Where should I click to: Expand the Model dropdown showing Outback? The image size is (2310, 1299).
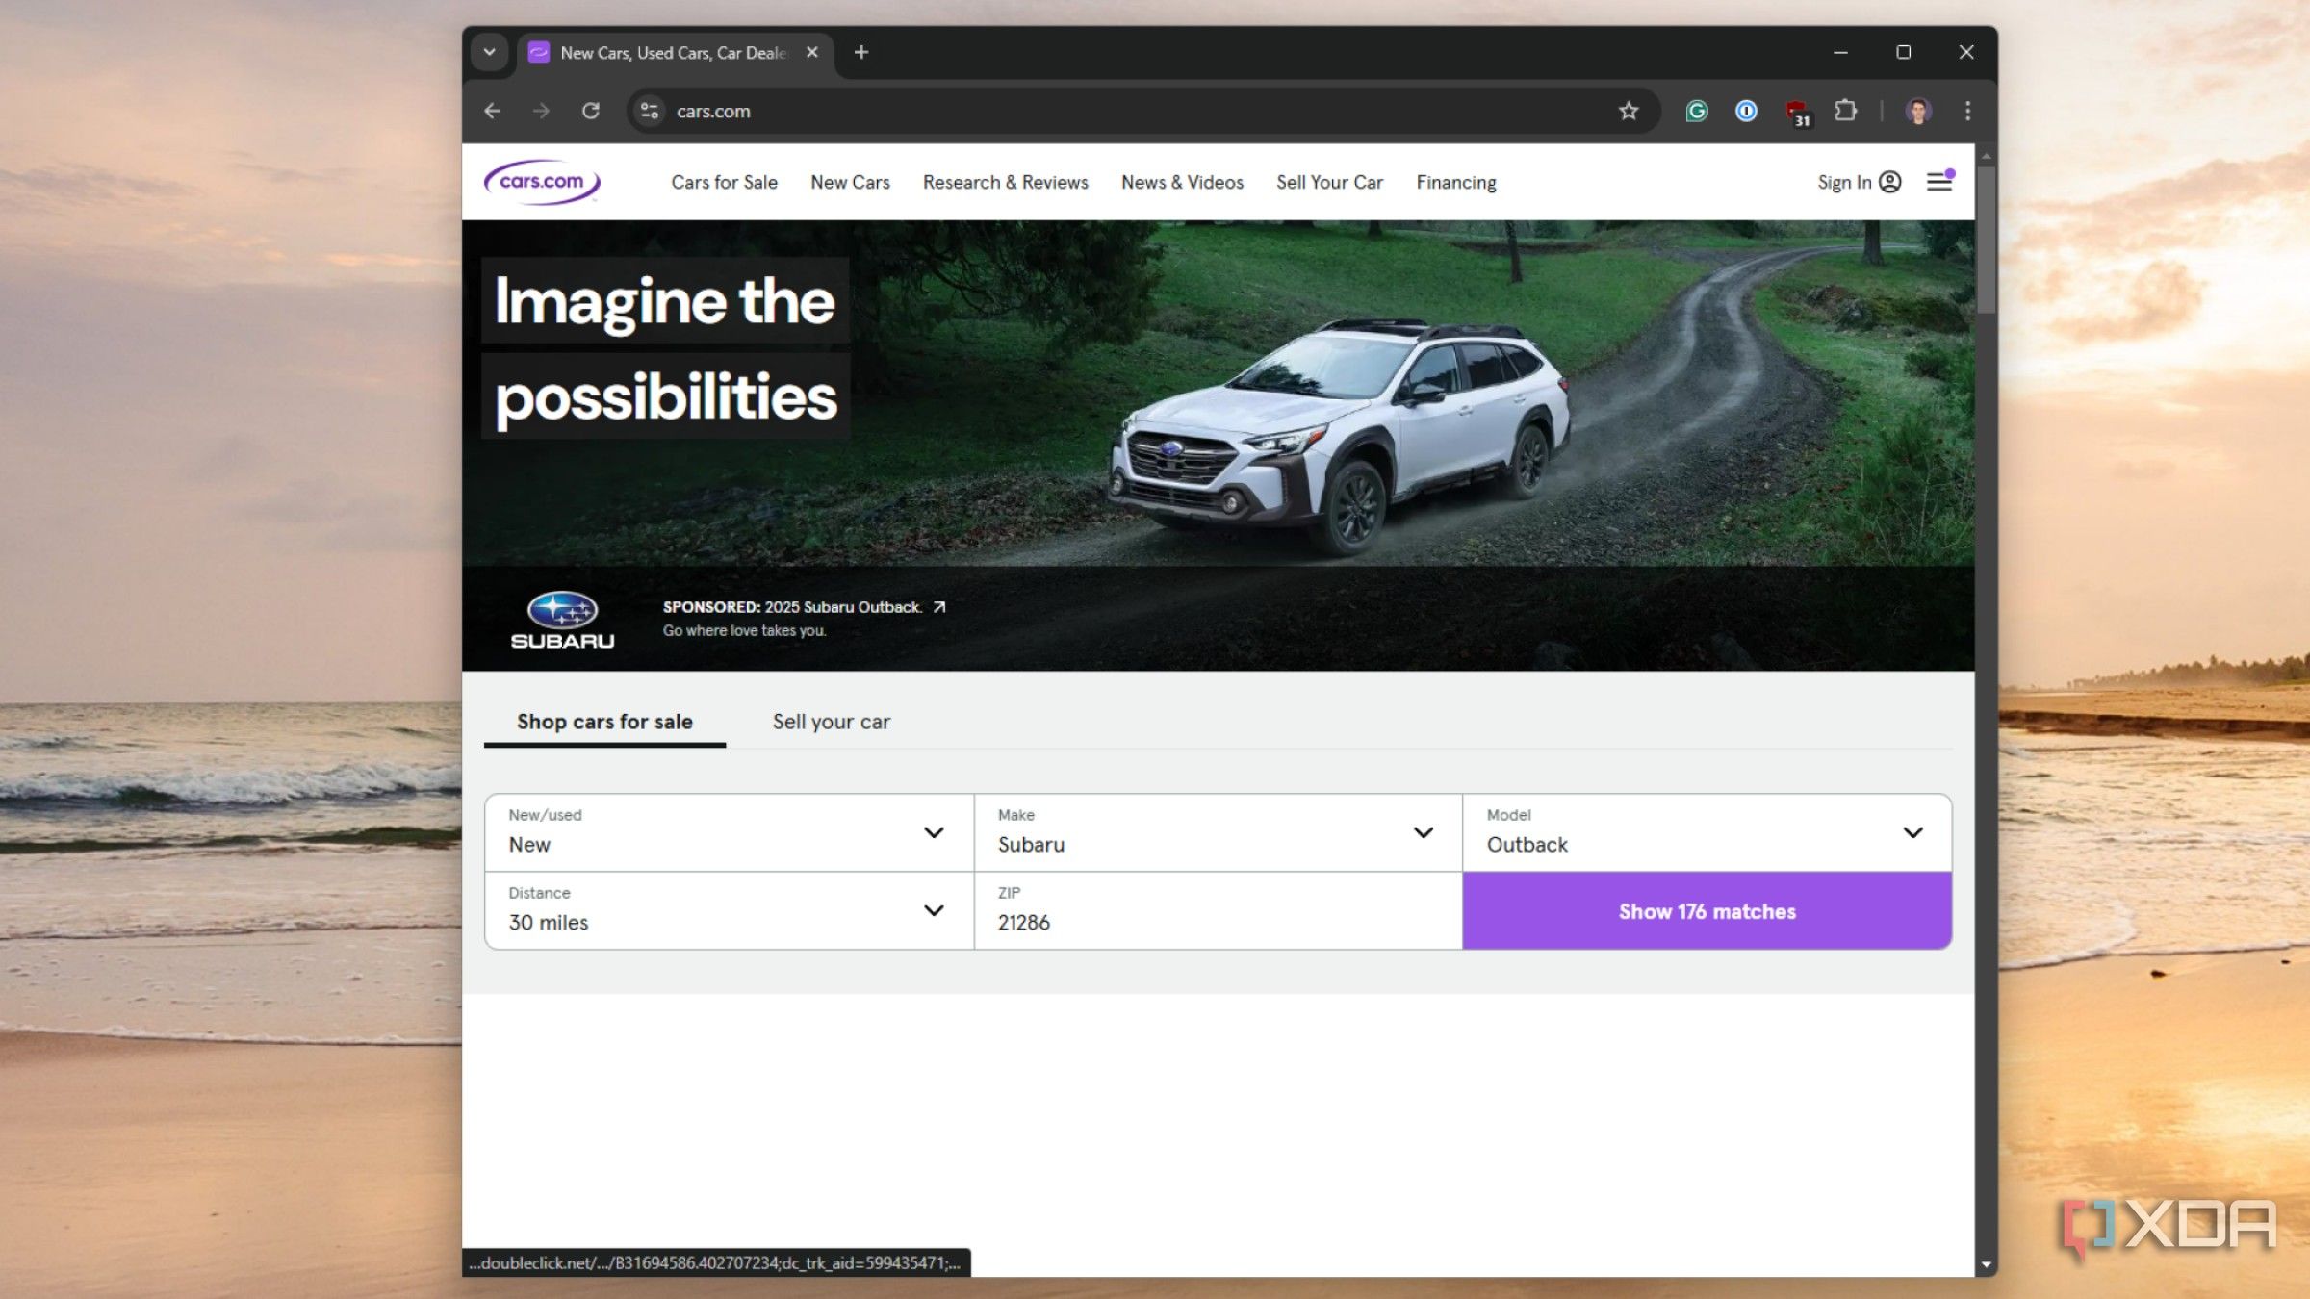click(1706, 832)
